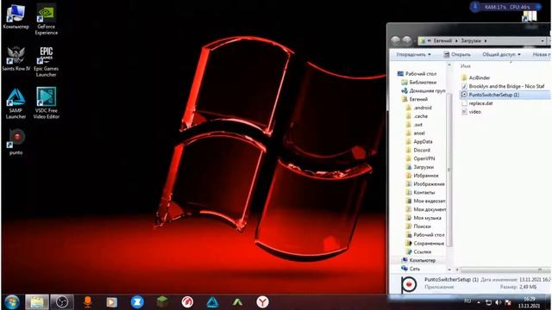This screenshot has height=310, width=552.
Task: Click the RAM CPU monitor widget
Action: pyautogui.click(x=505, y=7)
